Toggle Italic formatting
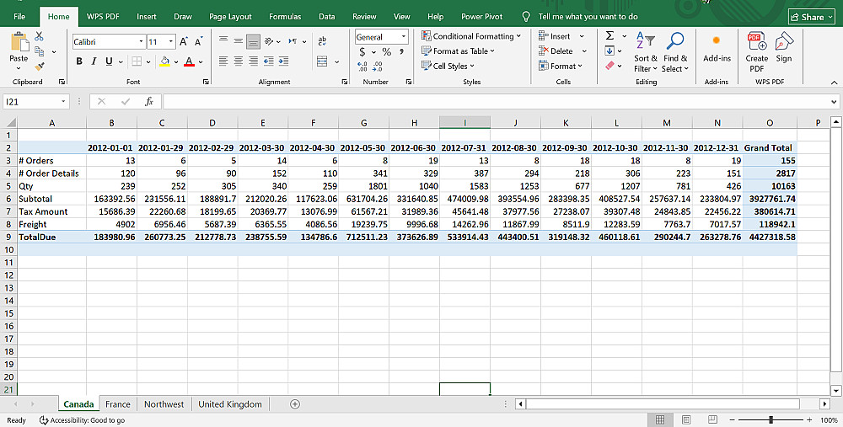Viewport: 843px width, 427px height. pyautogui.click(x=94, y=61)
